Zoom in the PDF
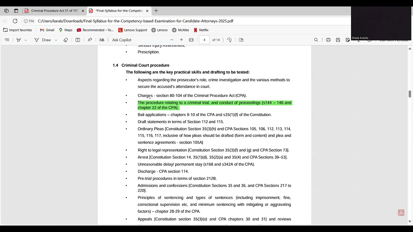 click(x=181, y=40)
